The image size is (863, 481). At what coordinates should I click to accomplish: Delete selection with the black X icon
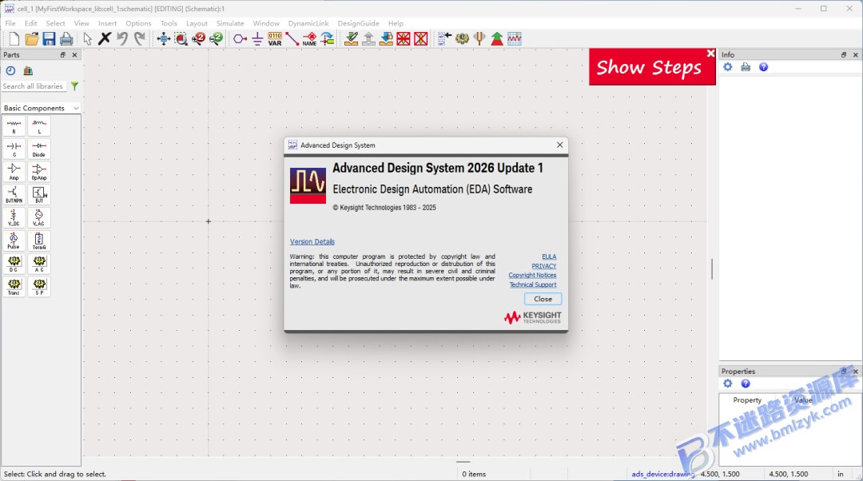(105, 38)
